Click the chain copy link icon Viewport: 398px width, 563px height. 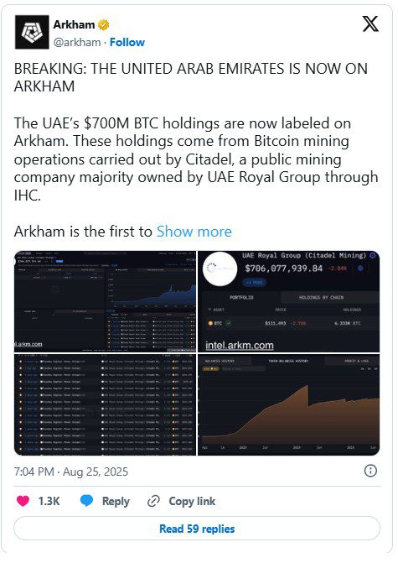(153, 501)
